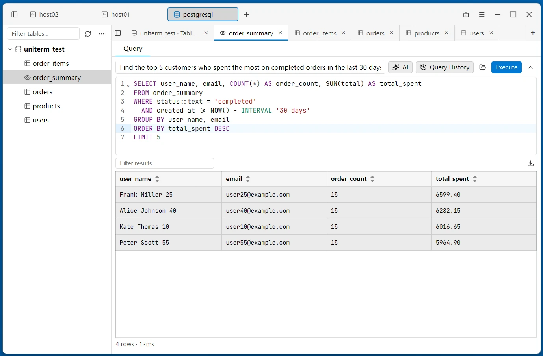
Task: Select the orders table in sidebar
Action: pos(57,92)
